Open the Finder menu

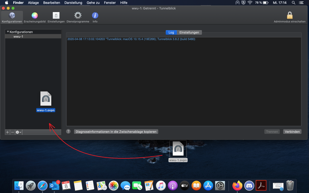coord(18,2)
